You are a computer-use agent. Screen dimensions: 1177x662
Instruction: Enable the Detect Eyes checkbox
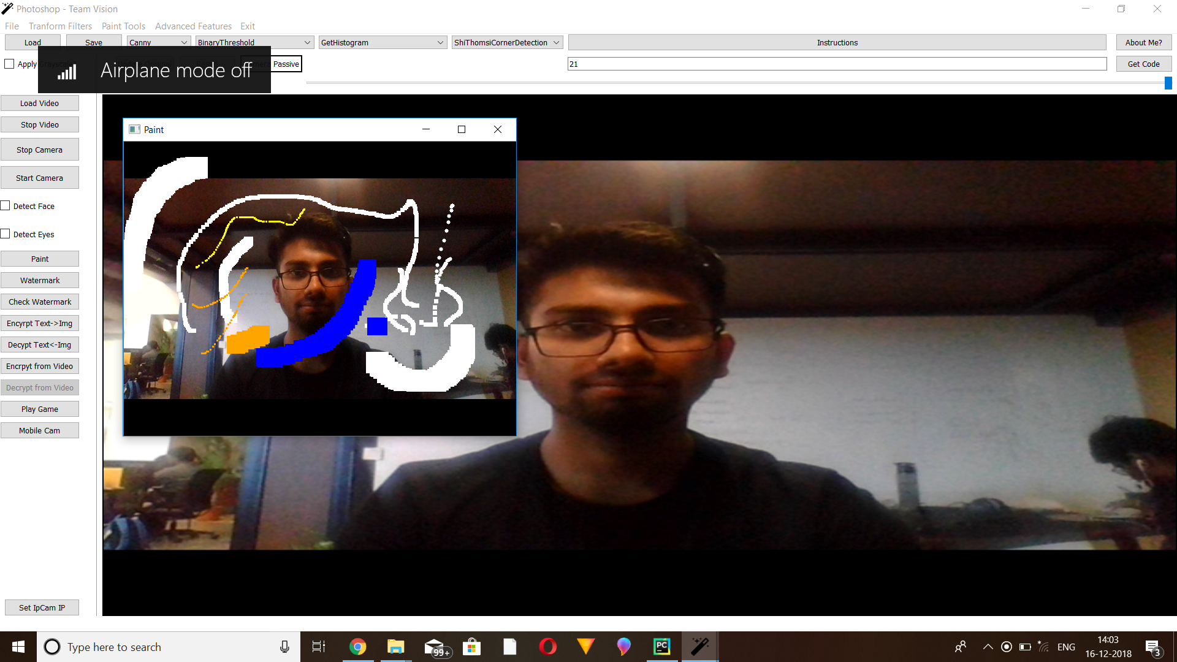coord(6,234)
